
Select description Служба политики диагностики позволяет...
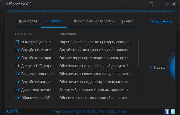tap(95, 50)
